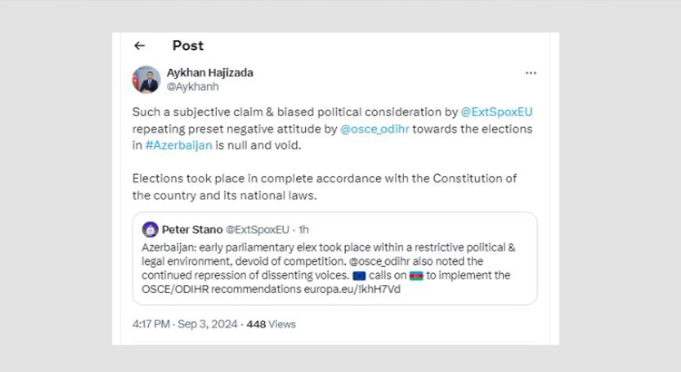Open the #Azerbaijan hashtag

coord(179,145)
